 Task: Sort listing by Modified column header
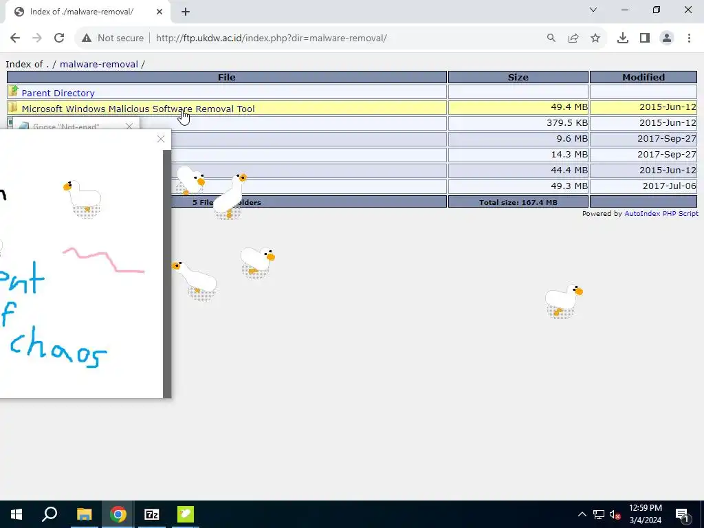click(x=643, y=77)
